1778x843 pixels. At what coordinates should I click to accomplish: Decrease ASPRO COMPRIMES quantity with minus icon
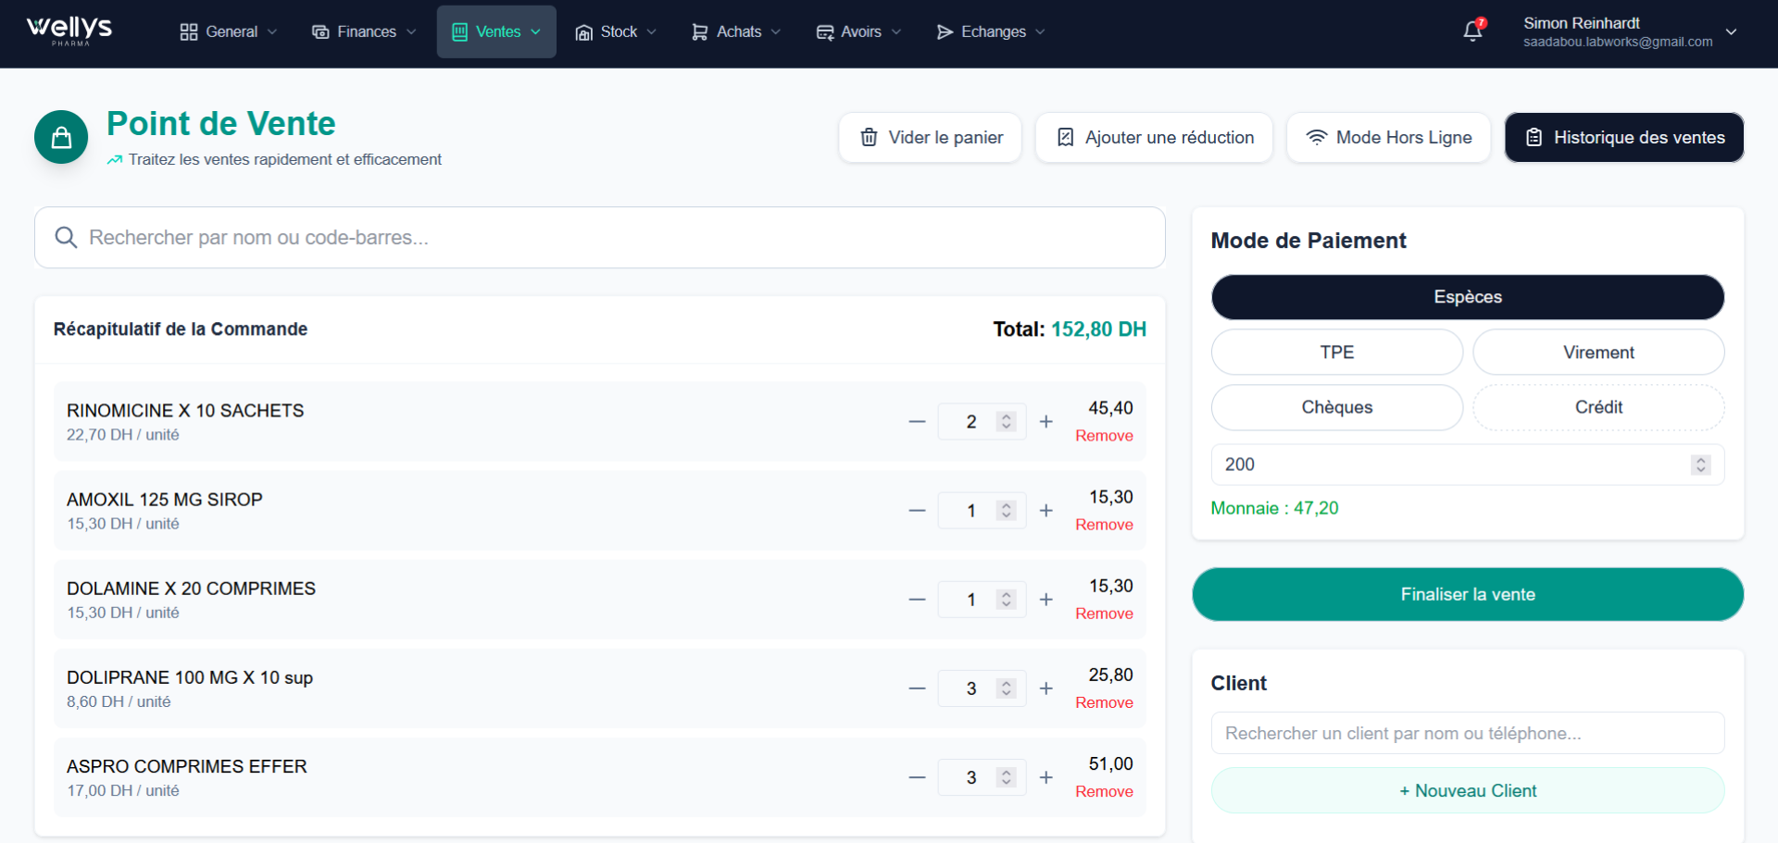coord(917,778)
